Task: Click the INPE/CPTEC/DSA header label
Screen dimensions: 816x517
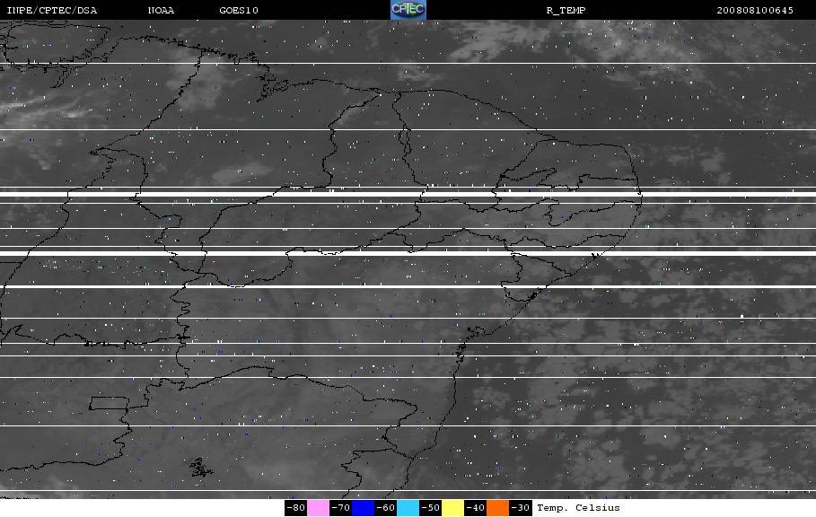Action: click(x=51, y=11)
